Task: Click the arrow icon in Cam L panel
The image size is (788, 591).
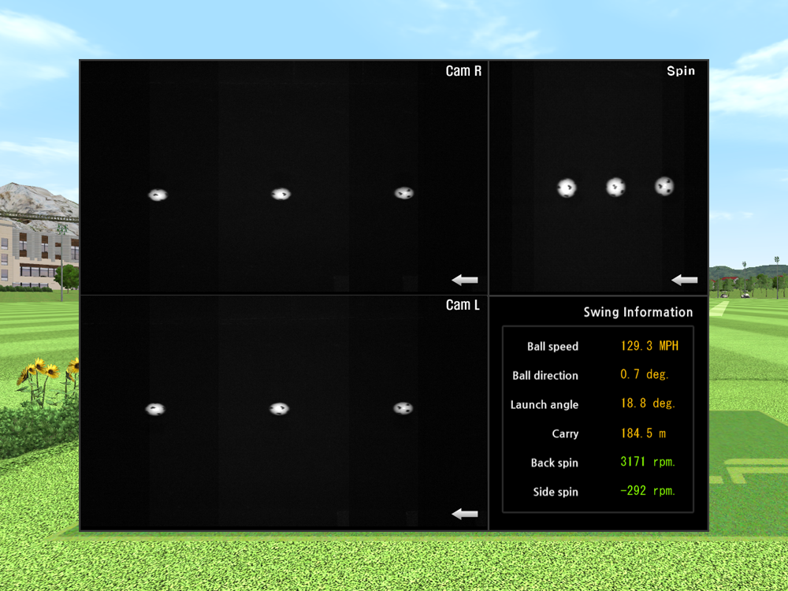Action: 465,514
